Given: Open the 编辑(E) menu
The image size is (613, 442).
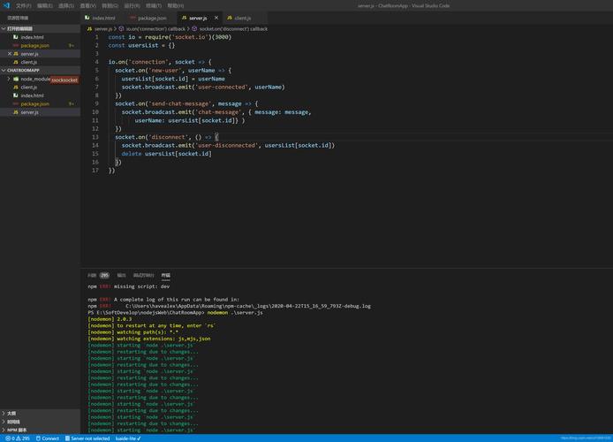Looking at the screenshot, I should pos(44,6).
